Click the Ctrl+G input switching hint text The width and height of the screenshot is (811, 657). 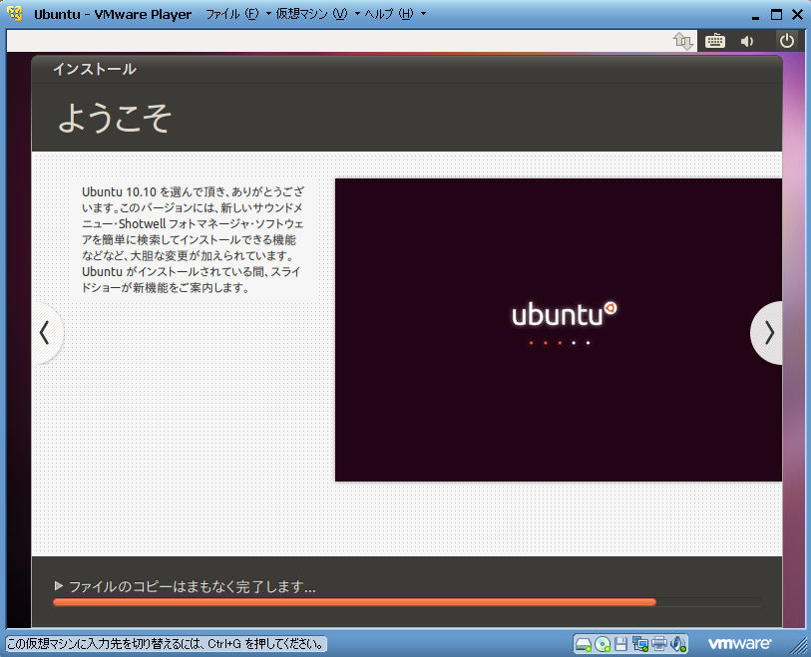click(x=166, y=644)
